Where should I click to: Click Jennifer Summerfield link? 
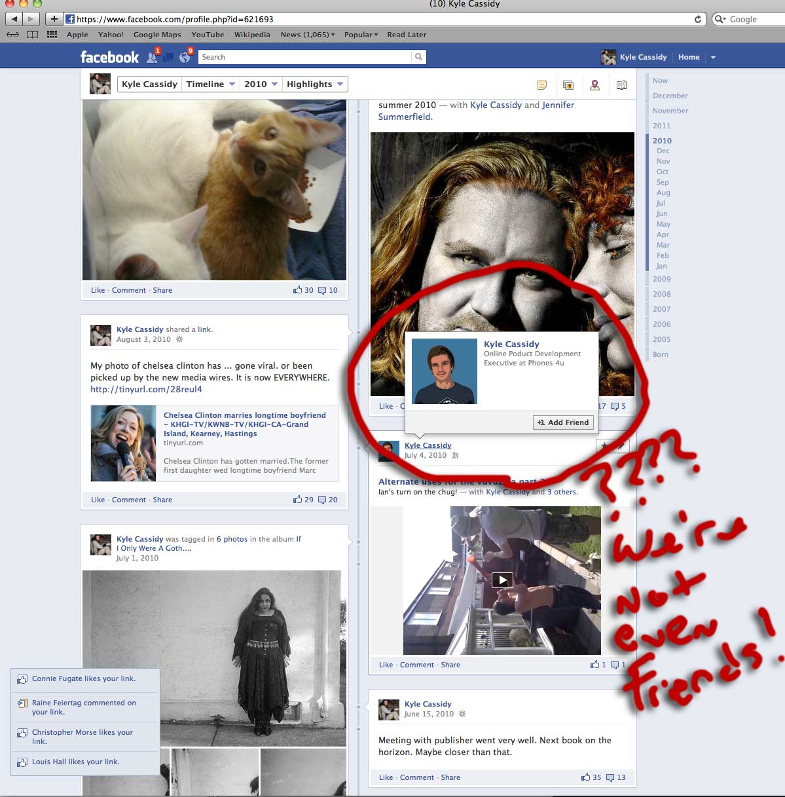[476, 111]
